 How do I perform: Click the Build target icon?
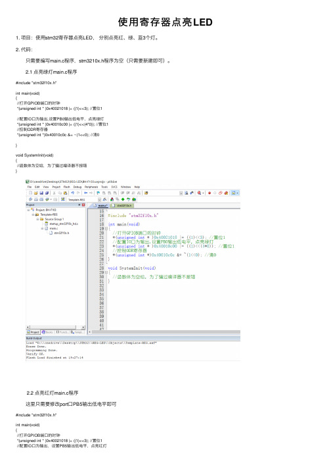[36, 199]
